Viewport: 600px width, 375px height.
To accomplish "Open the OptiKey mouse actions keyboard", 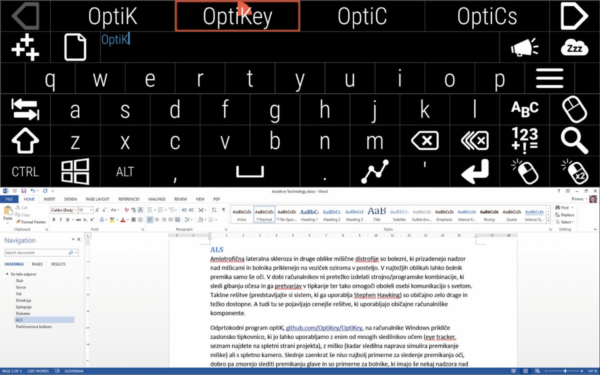I will coord(574,109).
